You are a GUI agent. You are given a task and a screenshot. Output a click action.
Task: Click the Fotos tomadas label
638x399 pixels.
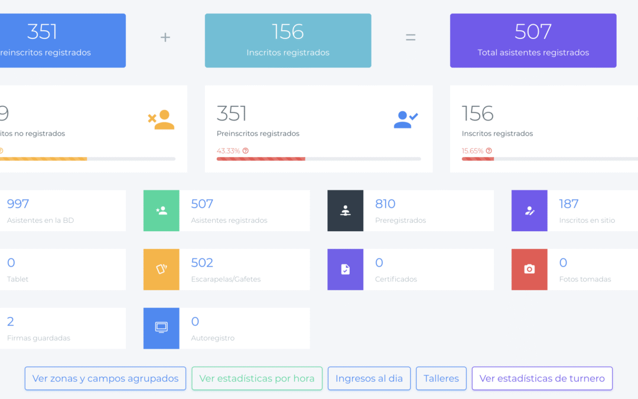click(585, 279)
